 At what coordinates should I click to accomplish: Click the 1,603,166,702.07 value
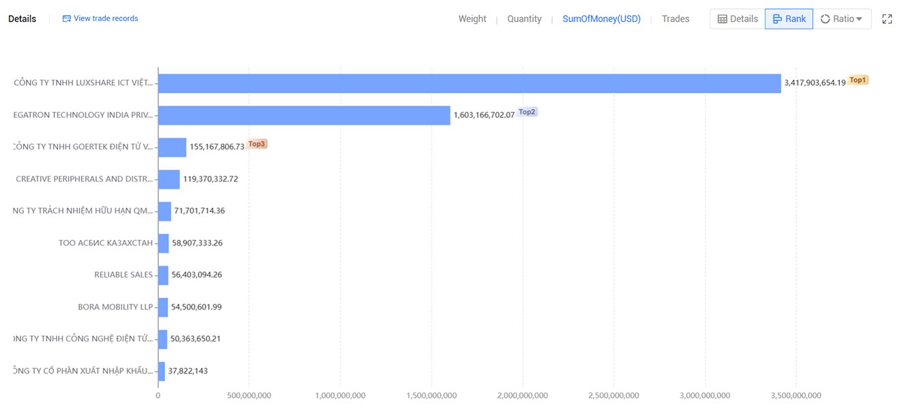point(484,115)
